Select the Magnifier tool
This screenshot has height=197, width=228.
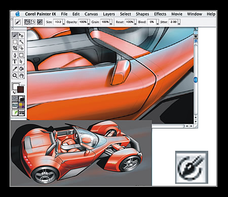click(15, 76)
